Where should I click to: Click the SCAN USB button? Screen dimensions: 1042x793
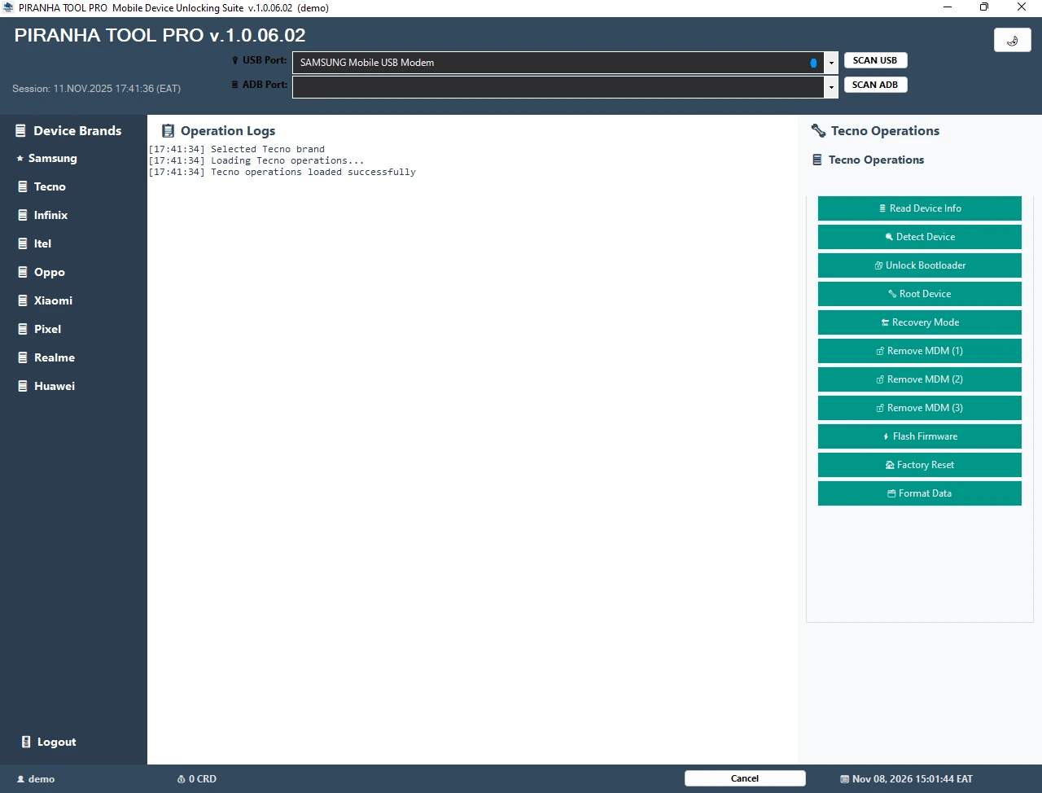tap(875, 60)
